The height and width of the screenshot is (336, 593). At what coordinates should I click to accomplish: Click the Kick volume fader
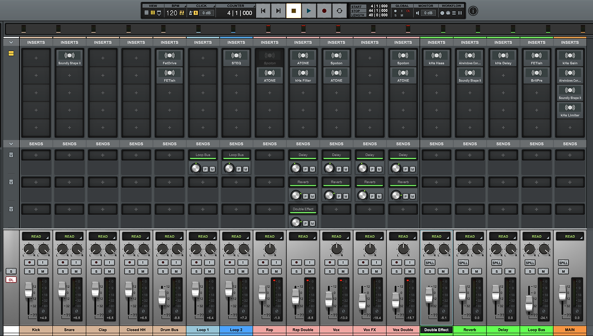[29, 290]
